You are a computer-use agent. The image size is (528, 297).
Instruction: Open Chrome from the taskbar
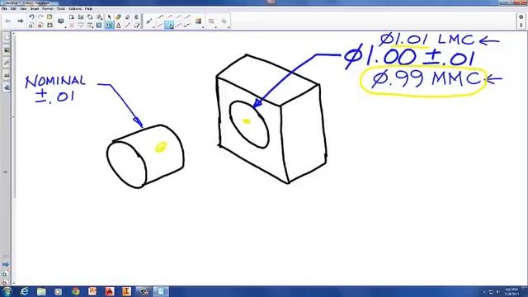click(75, 291)
